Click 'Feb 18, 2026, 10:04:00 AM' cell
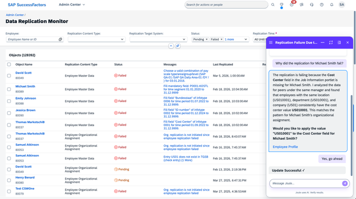This screenshot has height=199, width=356. click(230, 89)
